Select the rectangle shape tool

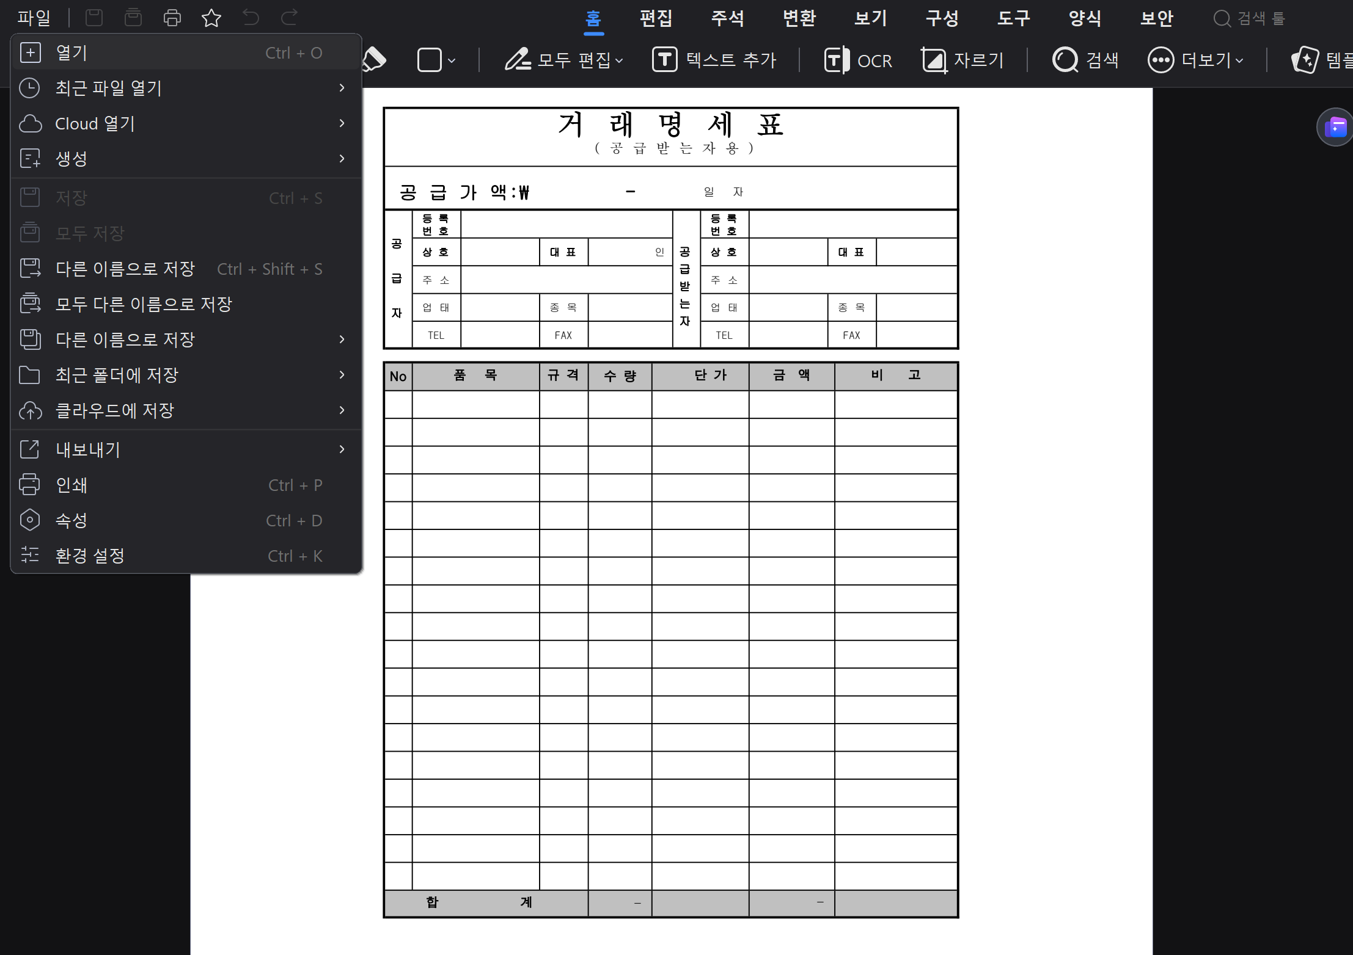tap(429, 60)
